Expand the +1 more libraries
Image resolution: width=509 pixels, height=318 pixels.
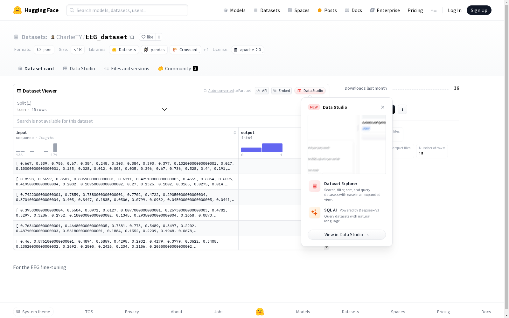tap(206, 50)
